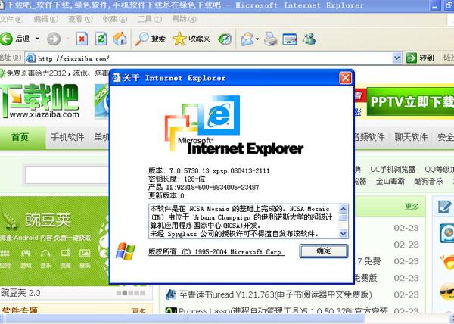Click the pencil-note icon in right sidebar
This screenshot has height=324, width=454.
tap(445, 207)
